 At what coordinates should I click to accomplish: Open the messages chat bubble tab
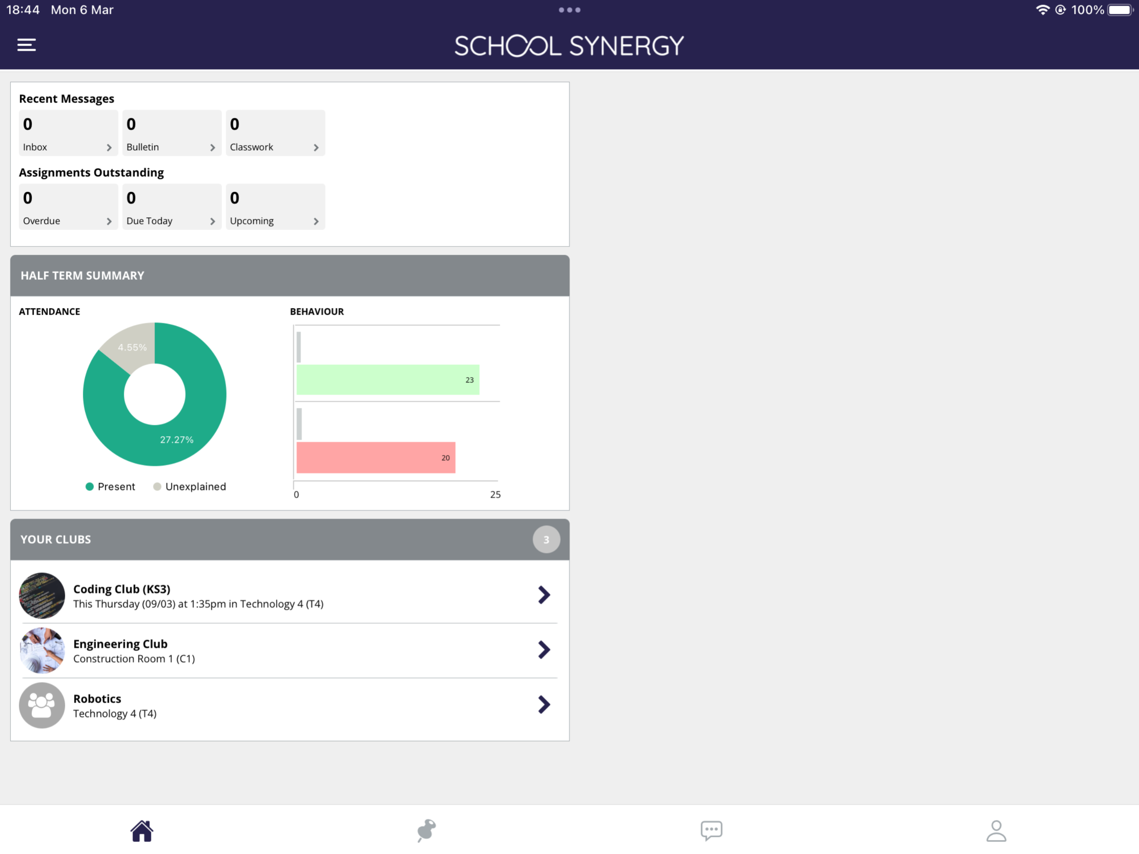click(x=711, y=830)
